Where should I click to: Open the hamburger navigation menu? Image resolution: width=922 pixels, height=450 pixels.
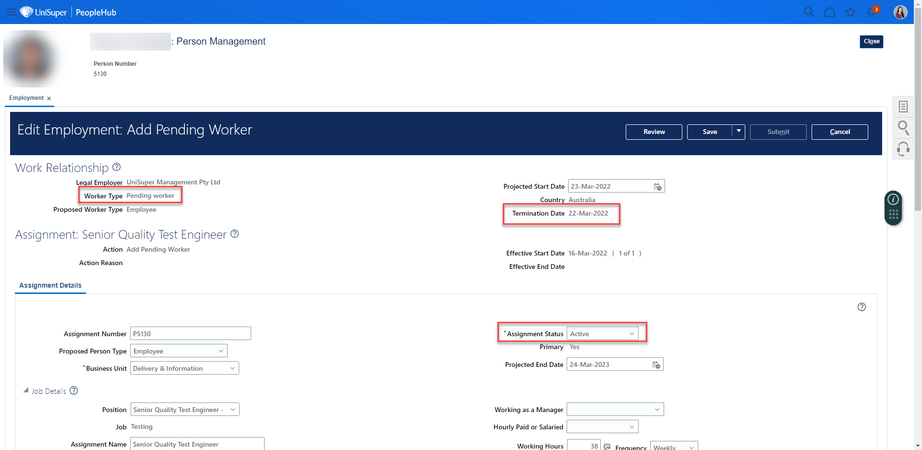point(11,12)
